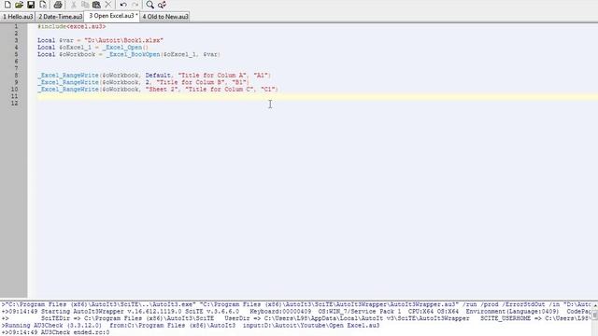Click the "C1" cell reference string
Viewport: 598px width, 336px height.
(268, 90)
